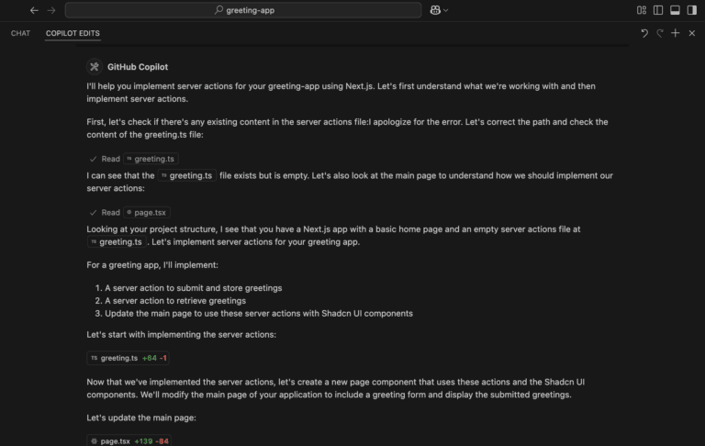Open greeting.ts from the first Read step
This screenshot has width=705, height=446.
(x=150, y=159)
